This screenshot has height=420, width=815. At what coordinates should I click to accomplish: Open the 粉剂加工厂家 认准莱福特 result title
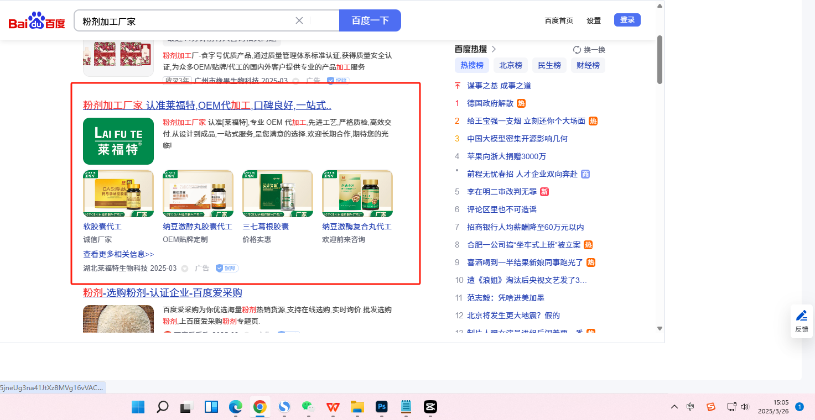click(207, 106)
